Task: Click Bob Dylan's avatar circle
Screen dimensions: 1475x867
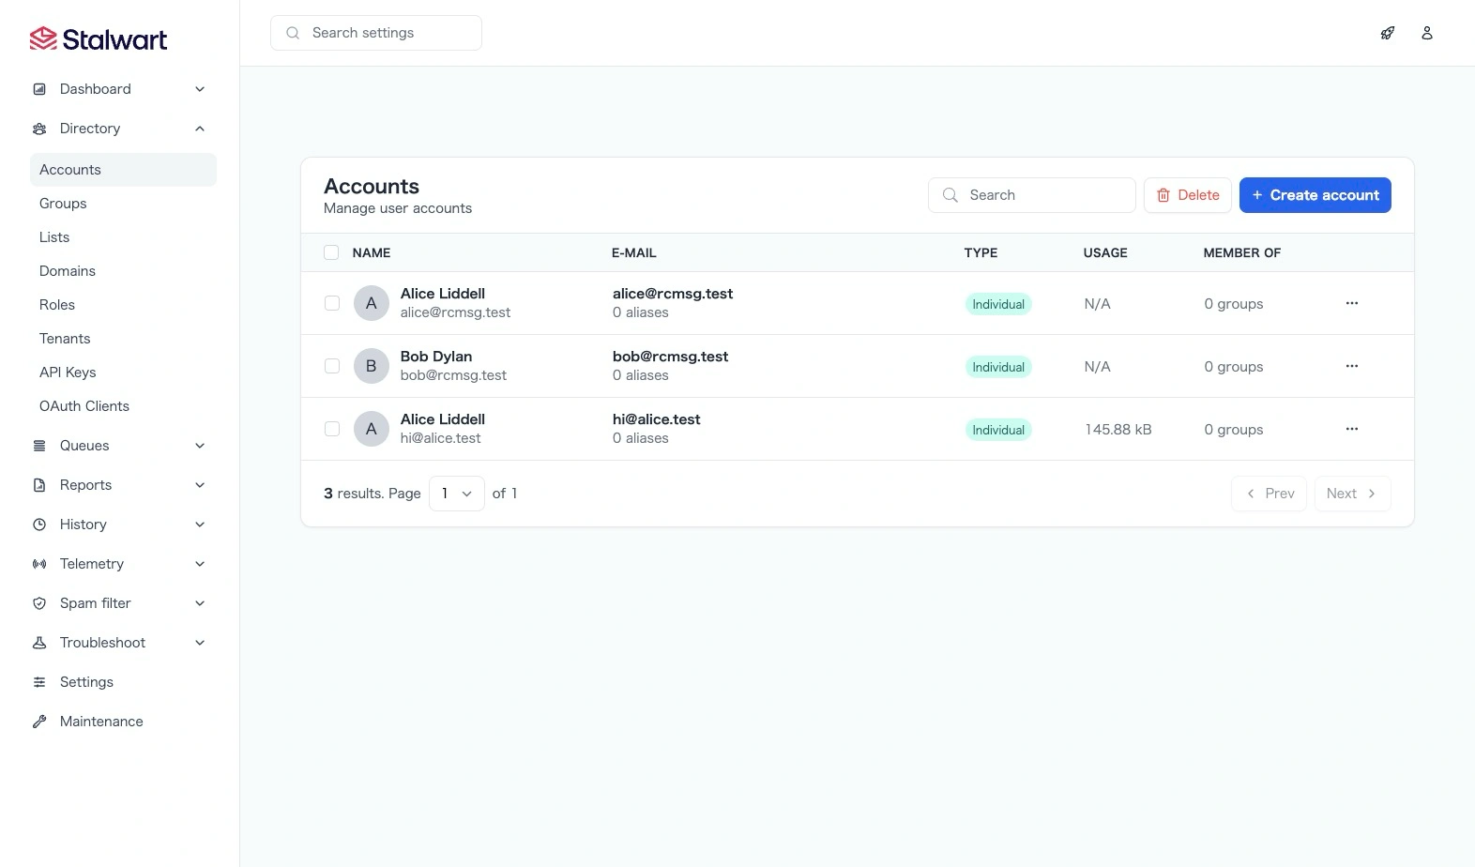Action: (x=371, y=366)
